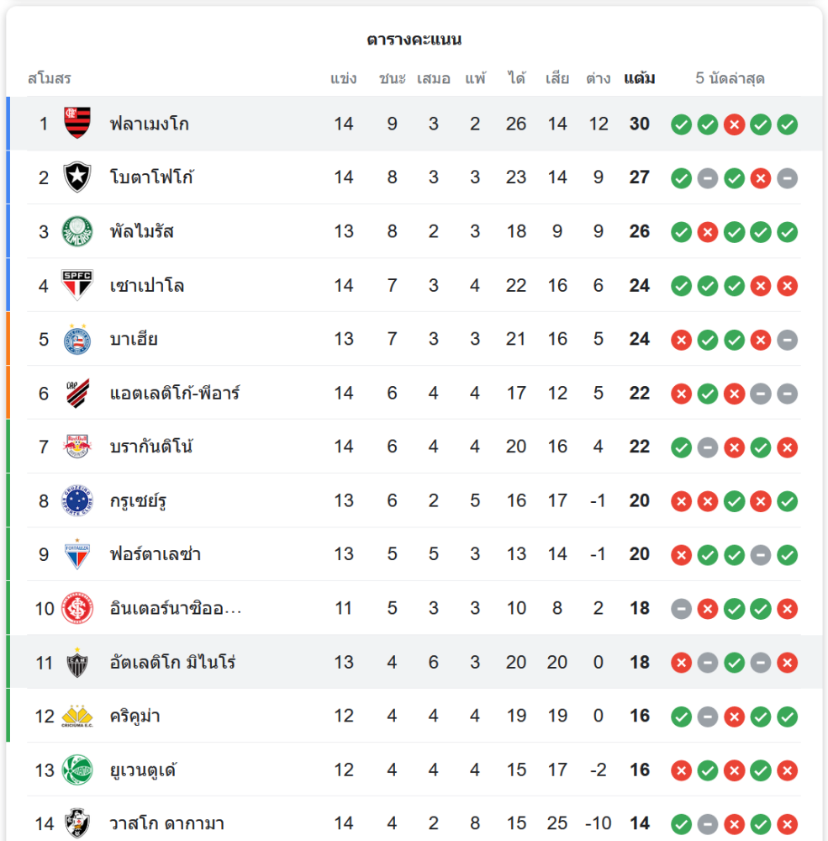Click the Palmeiras green crest icon
Image resolution: width=828 pixels, height=841 pixels.
77,231
